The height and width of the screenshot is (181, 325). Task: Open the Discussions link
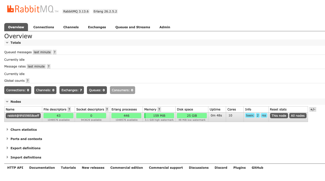tap(199, 168)
